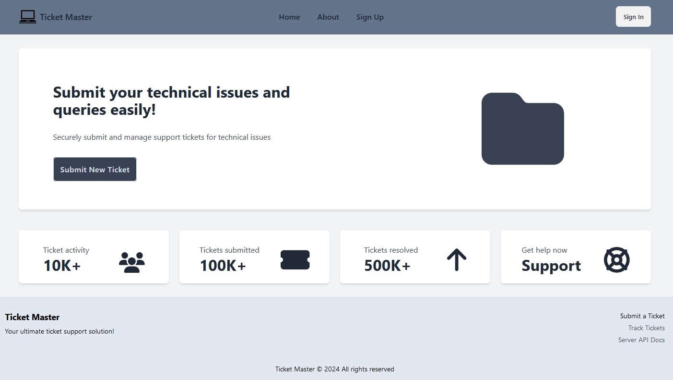
Task: Click "Your ultimate ticket support solution!" text
Action: point(59,331)
